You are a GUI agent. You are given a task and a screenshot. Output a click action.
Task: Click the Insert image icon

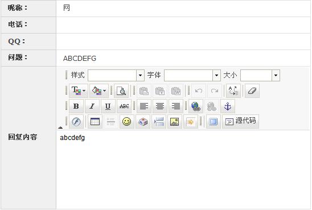point(175,122)
